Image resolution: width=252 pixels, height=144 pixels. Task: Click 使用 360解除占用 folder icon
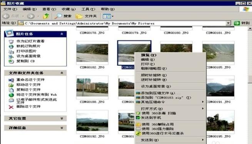click(138, 124)
